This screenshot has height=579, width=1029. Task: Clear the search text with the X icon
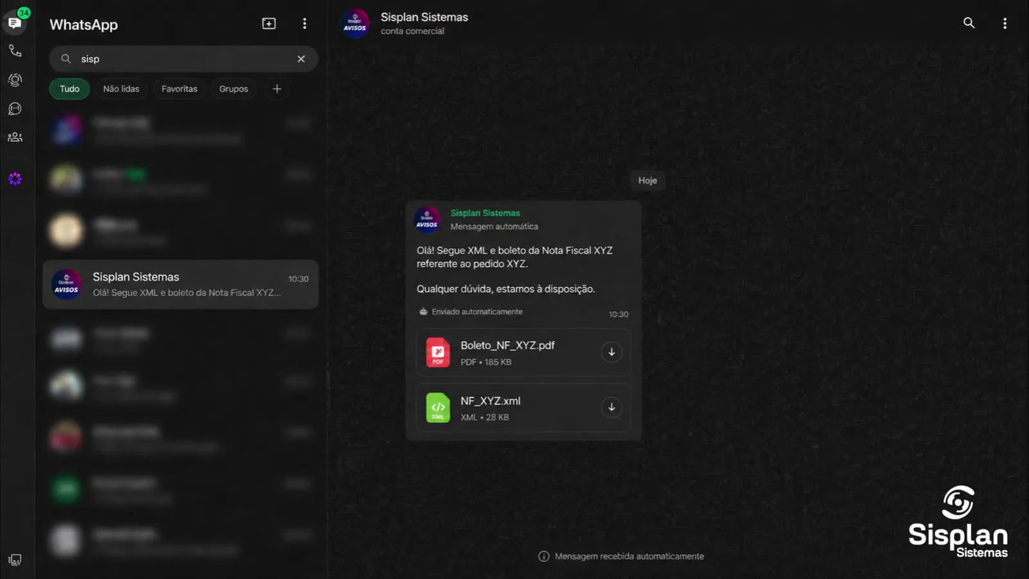point(301,59)
